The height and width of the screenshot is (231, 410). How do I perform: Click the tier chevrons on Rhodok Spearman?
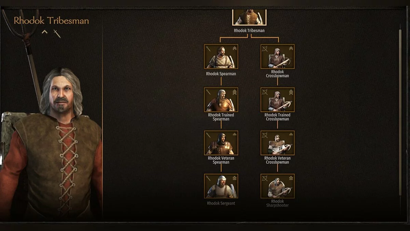tap(234, 49)
